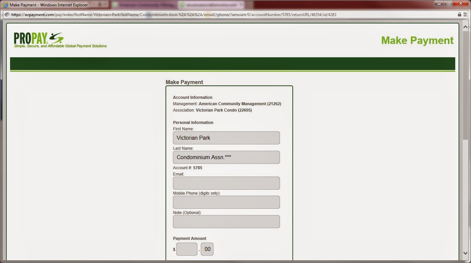Click the Last Name field with Condominium Assn.***
The width and height of the screenshot is (471, 263).
tap(226, 157)
